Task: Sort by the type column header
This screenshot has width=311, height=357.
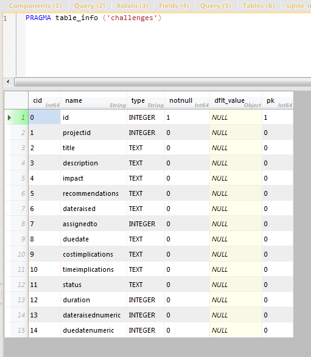Action: (145, 100)
